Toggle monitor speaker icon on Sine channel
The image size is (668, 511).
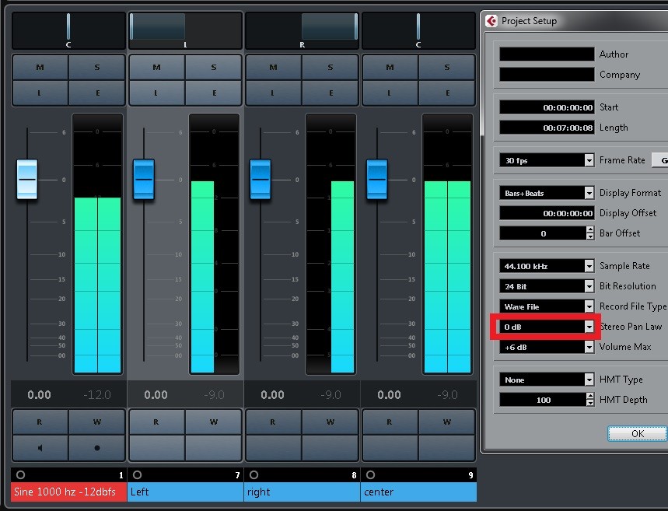pos(40,448)
